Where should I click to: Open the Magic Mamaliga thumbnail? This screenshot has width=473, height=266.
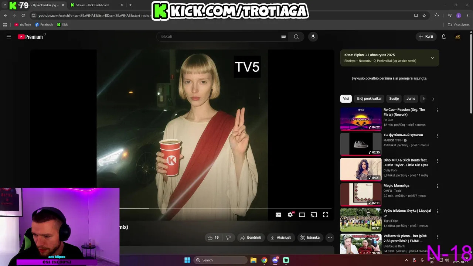click(361, 195)
